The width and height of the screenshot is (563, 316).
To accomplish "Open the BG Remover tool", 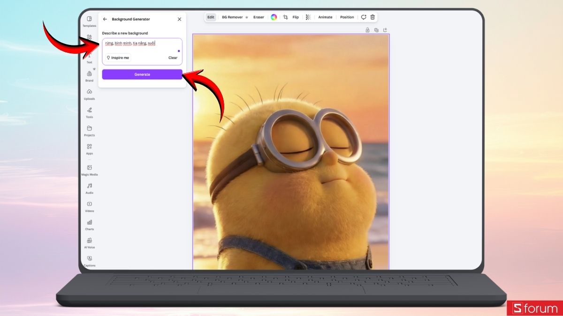I will tap(231, 17).
